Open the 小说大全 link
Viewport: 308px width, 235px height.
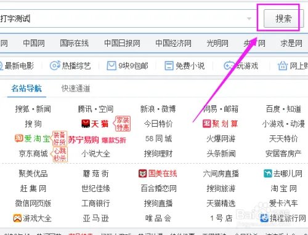coord(95,154)
